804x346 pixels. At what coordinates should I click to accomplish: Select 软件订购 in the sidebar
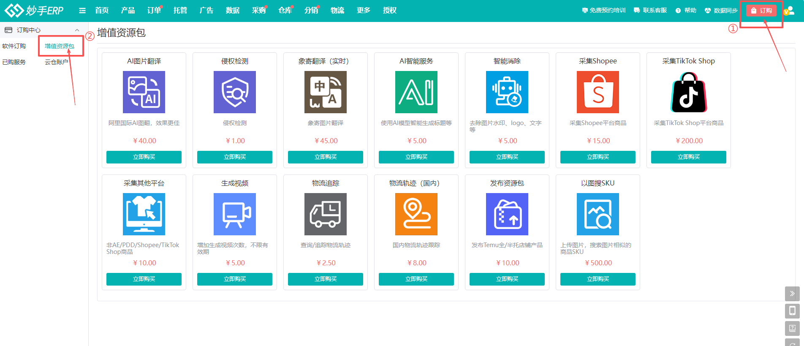tap(14, 46)
